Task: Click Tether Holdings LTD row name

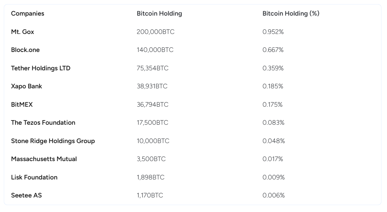Action: coord(41,68)
